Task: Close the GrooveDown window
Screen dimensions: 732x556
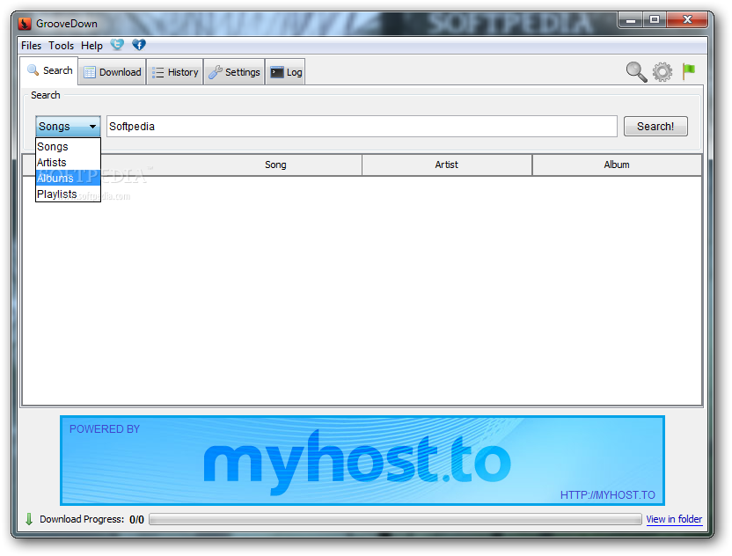Action: click(x=687, y=20)
